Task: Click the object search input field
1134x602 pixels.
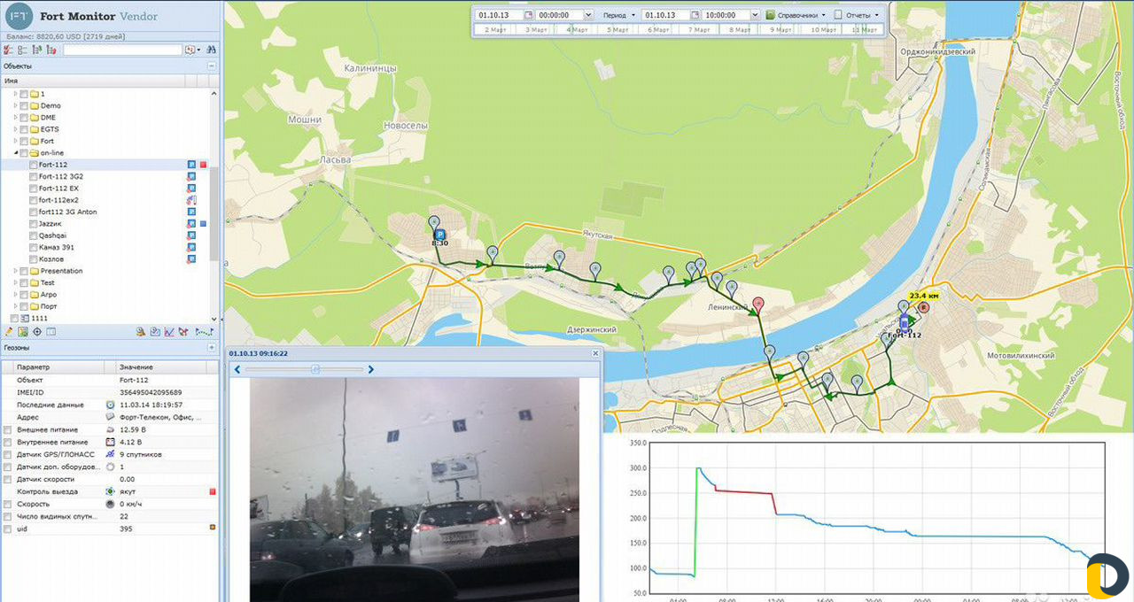Action: point(121,50)
